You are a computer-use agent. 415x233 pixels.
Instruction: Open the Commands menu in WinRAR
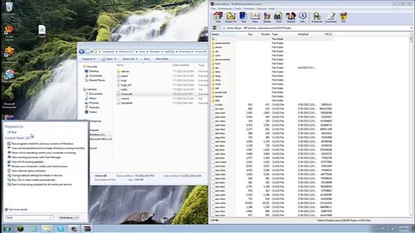pos(225,8)
